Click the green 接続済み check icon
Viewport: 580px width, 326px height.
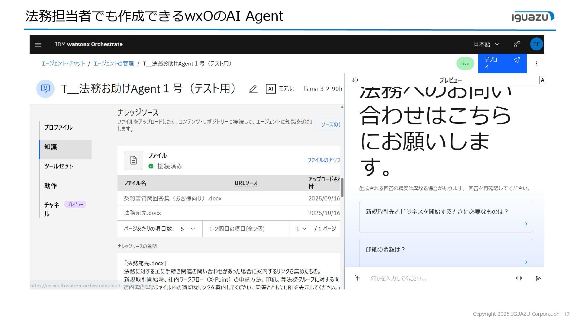point(151,166)
